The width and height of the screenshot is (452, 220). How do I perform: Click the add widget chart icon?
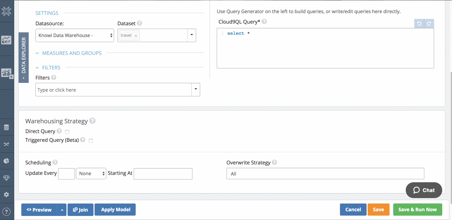(7, 73)
